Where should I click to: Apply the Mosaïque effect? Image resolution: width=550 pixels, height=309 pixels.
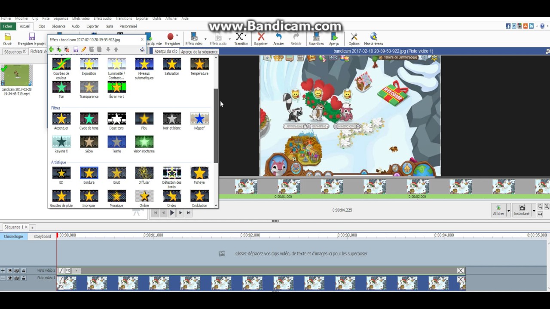click(116, 199)
